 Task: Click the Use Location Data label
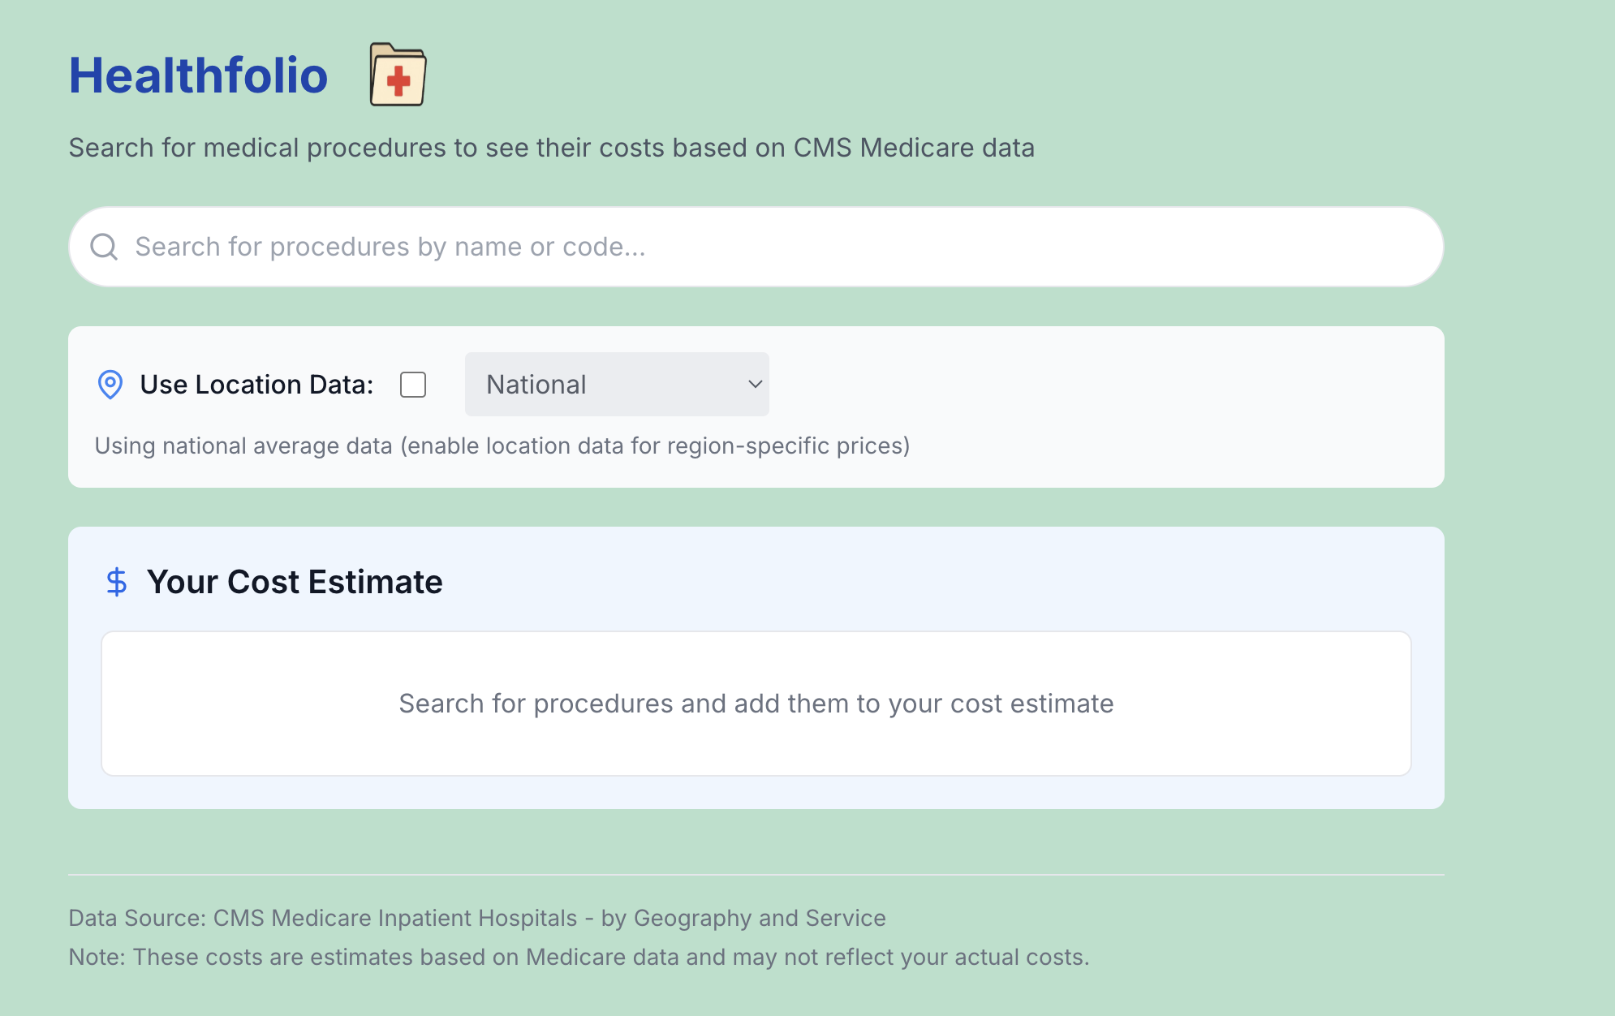coord(256,385)
